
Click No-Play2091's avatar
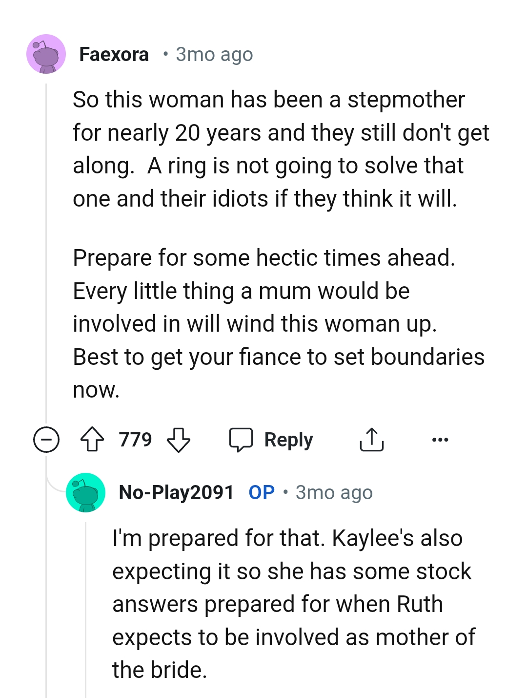pos(85,492)
